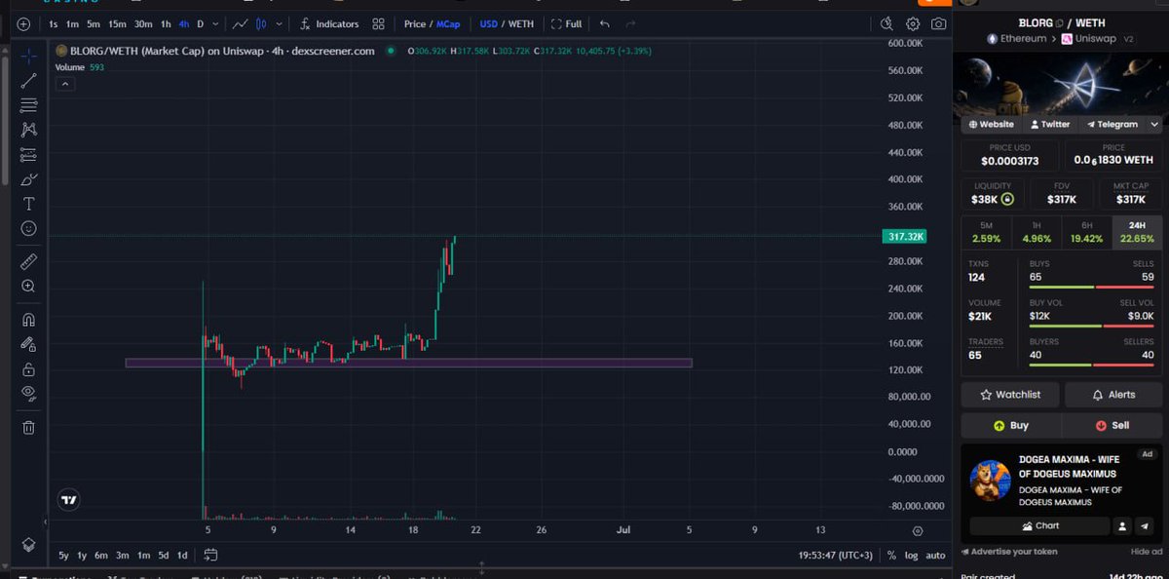The width and height of the screenshot is (1169, 579).
Task: Toggle the log scale
Action: tap(911, 556)
